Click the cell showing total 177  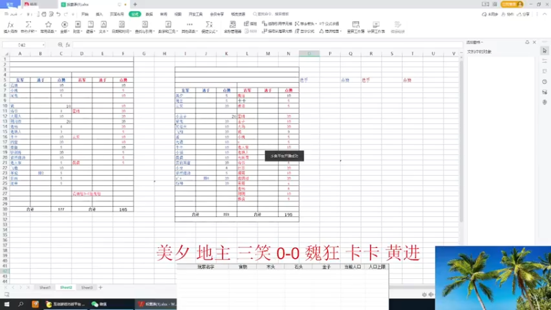pyautogui.click(x=61, y=209)
